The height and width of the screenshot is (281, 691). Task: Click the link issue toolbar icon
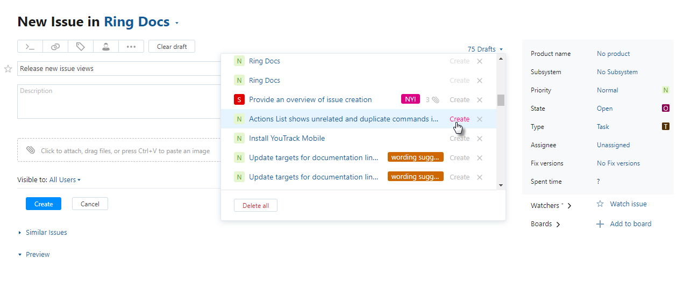pyautogui.click(x=55, y=47)
